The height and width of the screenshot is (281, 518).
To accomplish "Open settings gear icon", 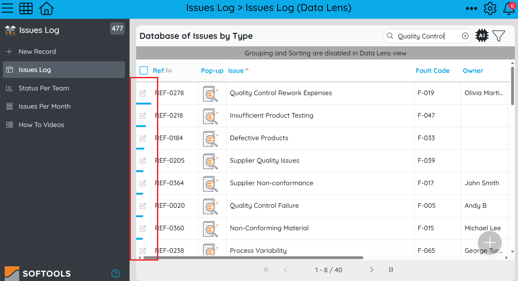I will tap(490, 8).
